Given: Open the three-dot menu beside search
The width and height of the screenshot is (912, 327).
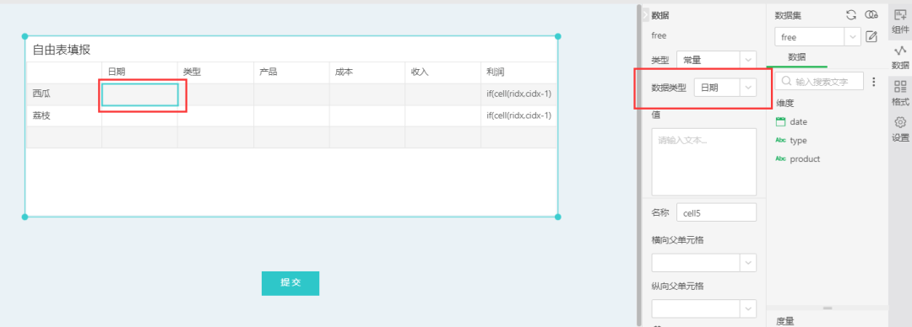Looking at the screenshot, I should (x=873, y=82).
